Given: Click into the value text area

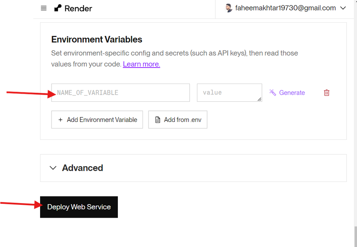Looking at the screenshot, I should click(x=229, y=93).
